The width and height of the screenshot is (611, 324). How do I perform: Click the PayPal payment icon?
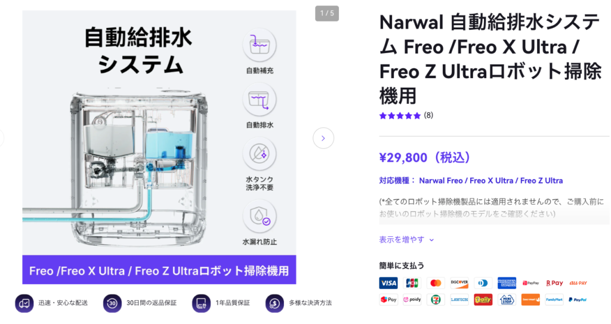click(x=578, y=300)
